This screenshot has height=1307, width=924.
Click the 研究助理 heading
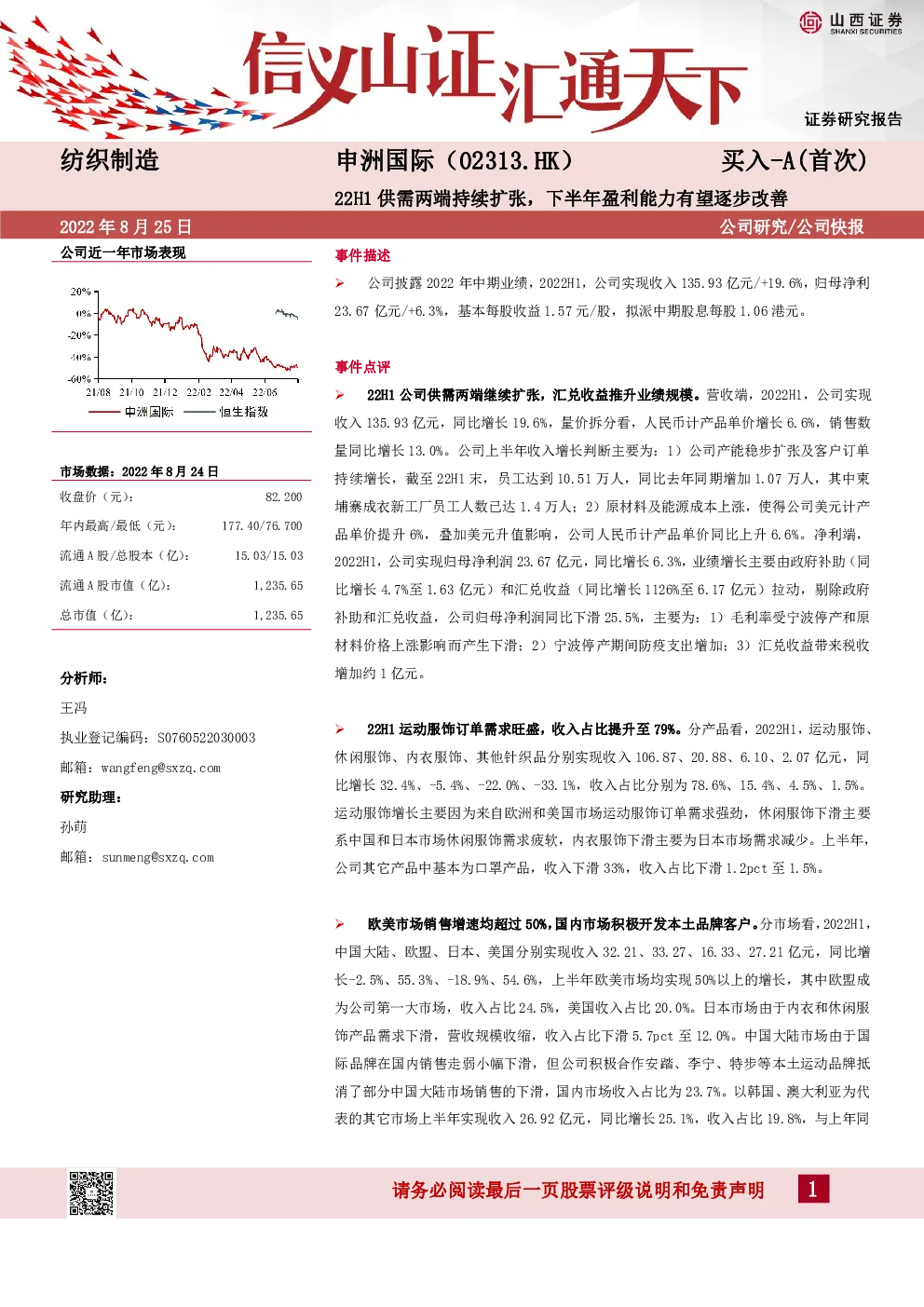tap(91, 797)
